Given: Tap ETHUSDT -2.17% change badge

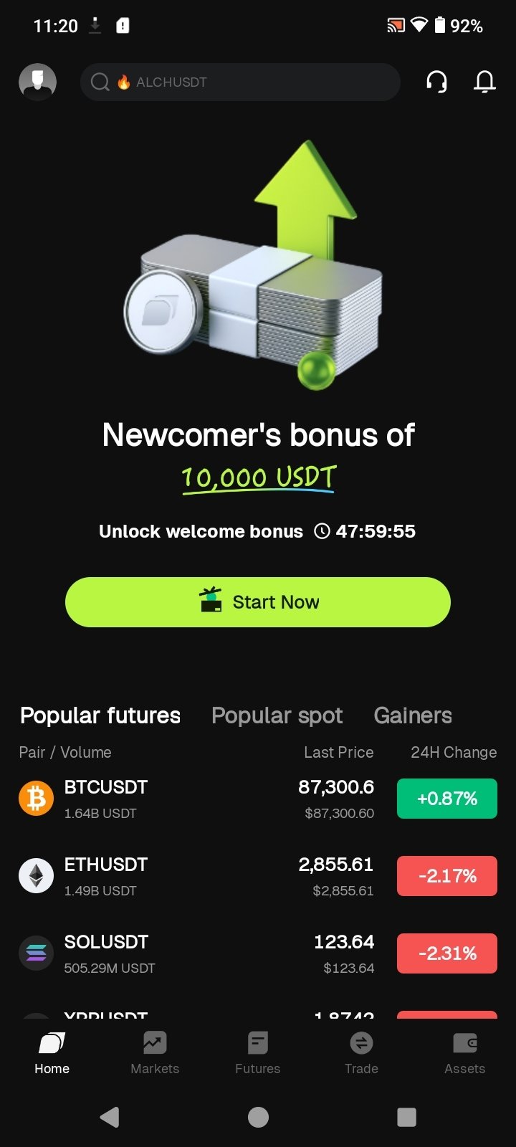Looking at the screenshot, I should [447, 876].
